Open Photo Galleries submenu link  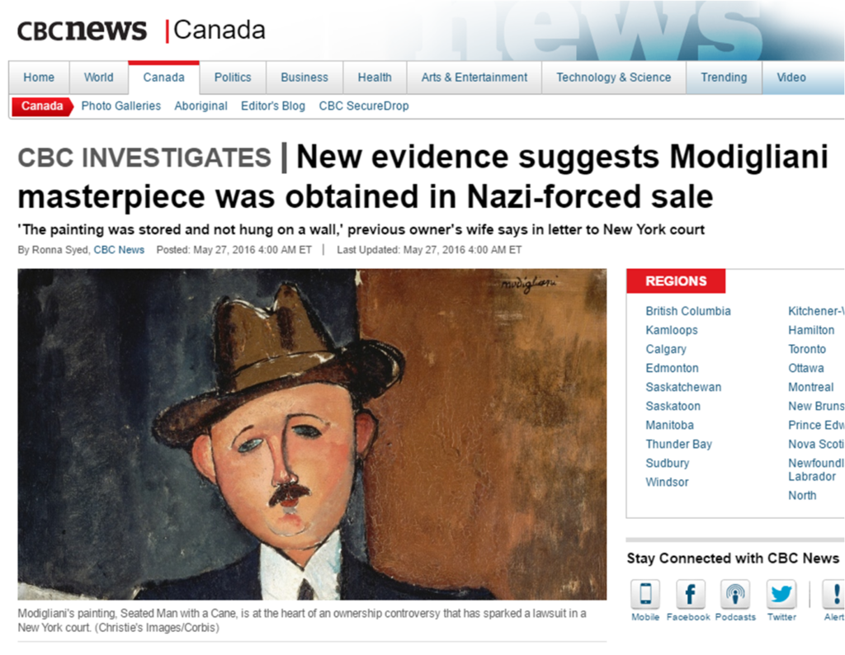coord(121,106)
